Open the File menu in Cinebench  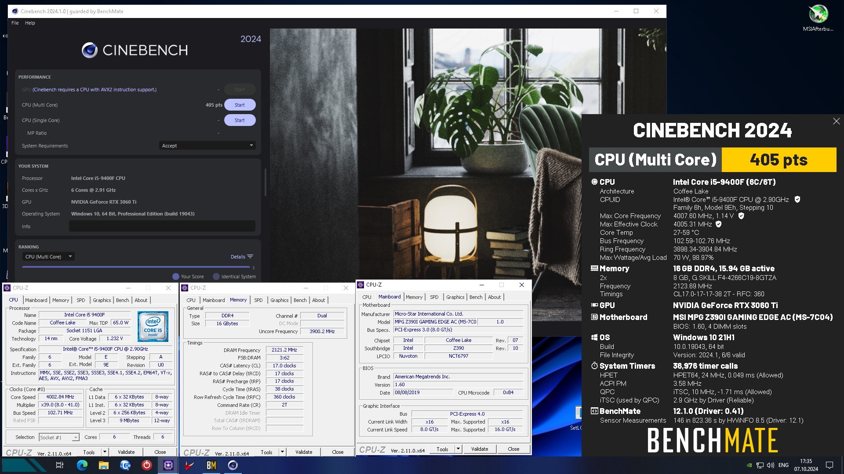[x=15, y=23]
